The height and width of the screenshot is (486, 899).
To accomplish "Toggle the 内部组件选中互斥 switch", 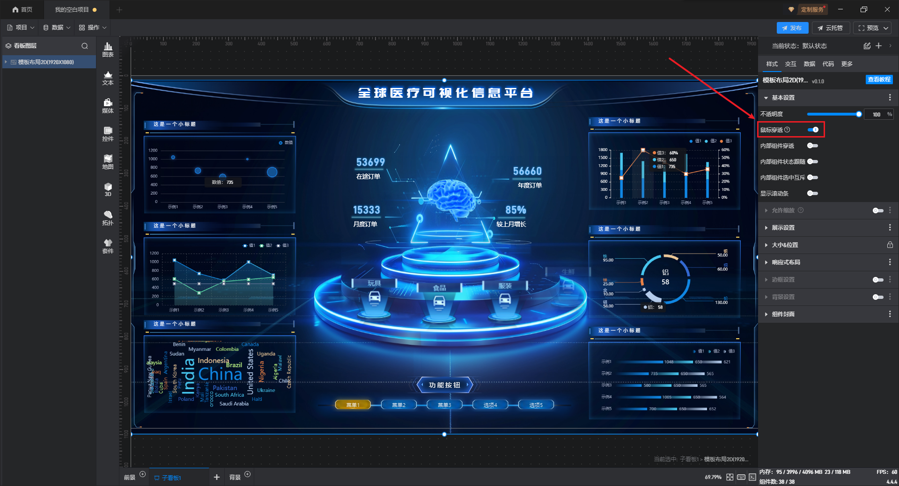I will tap(813, 177).
